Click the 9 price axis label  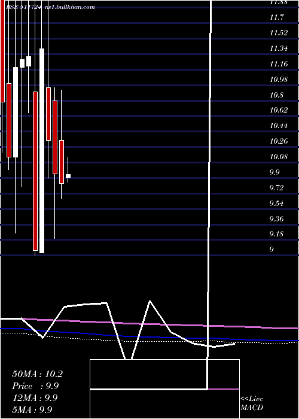271,250
